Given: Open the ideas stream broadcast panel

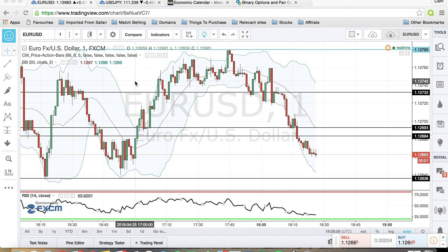Looking at the screenshot, I should (440, 211).
